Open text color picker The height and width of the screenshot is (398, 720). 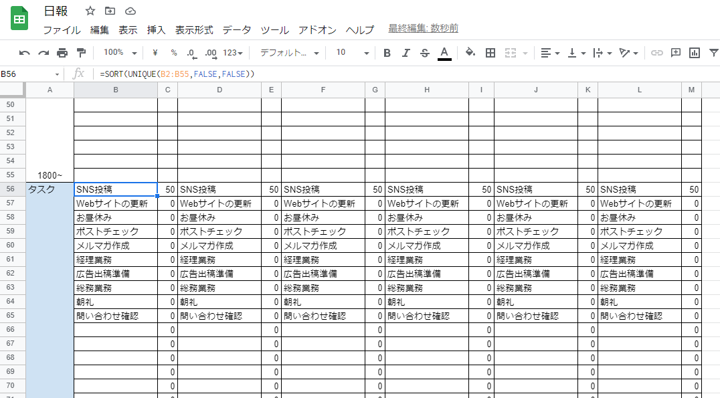click(444, 54)
